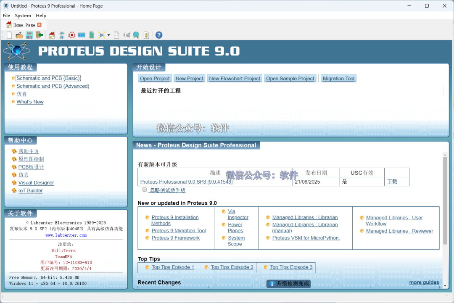The height and width of the screenshot is (303, 454).
Task: Click the News panel scroll down arrow
Action: 445,286
